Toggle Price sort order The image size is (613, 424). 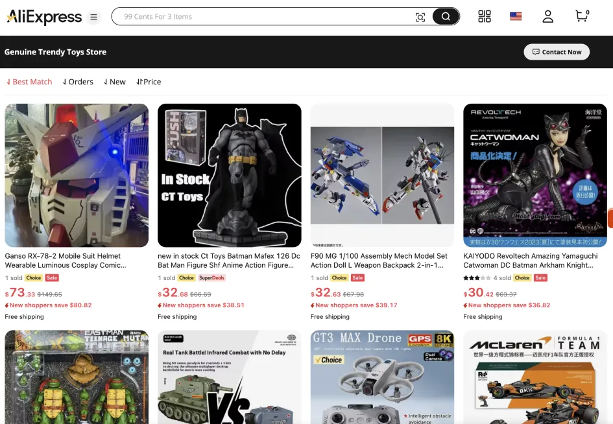tap(149, 82)
